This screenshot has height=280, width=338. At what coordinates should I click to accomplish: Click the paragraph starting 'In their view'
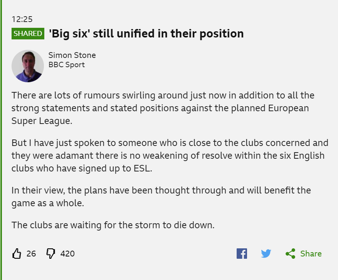click(161, 197)
